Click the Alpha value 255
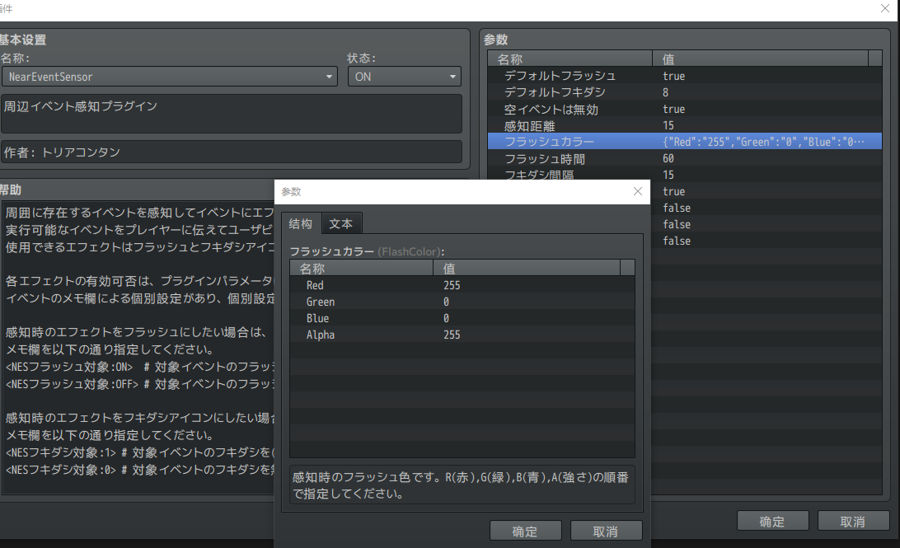Viewport: 900px width, 548px height. click(452, 335)
